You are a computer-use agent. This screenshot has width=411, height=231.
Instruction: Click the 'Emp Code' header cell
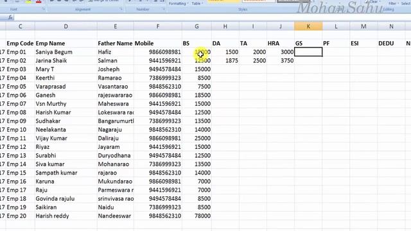click(20, 43)
